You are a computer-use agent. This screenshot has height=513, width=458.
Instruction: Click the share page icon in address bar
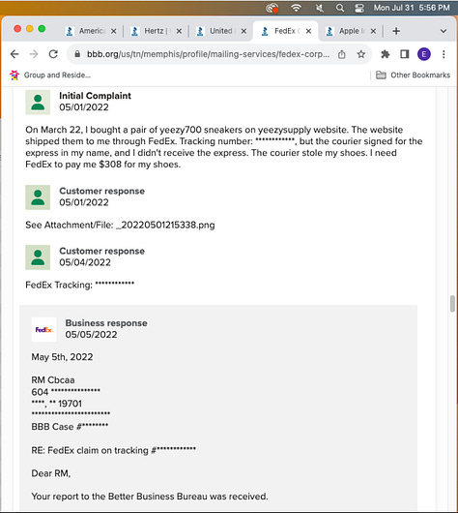click(342, 54)
